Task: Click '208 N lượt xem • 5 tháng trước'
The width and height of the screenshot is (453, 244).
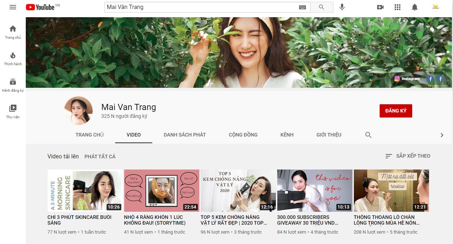Action: pos(386,232)
